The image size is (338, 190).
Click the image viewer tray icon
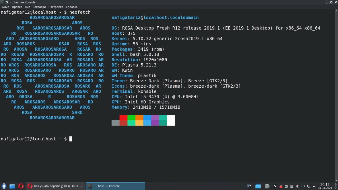[x=292, y=186]
